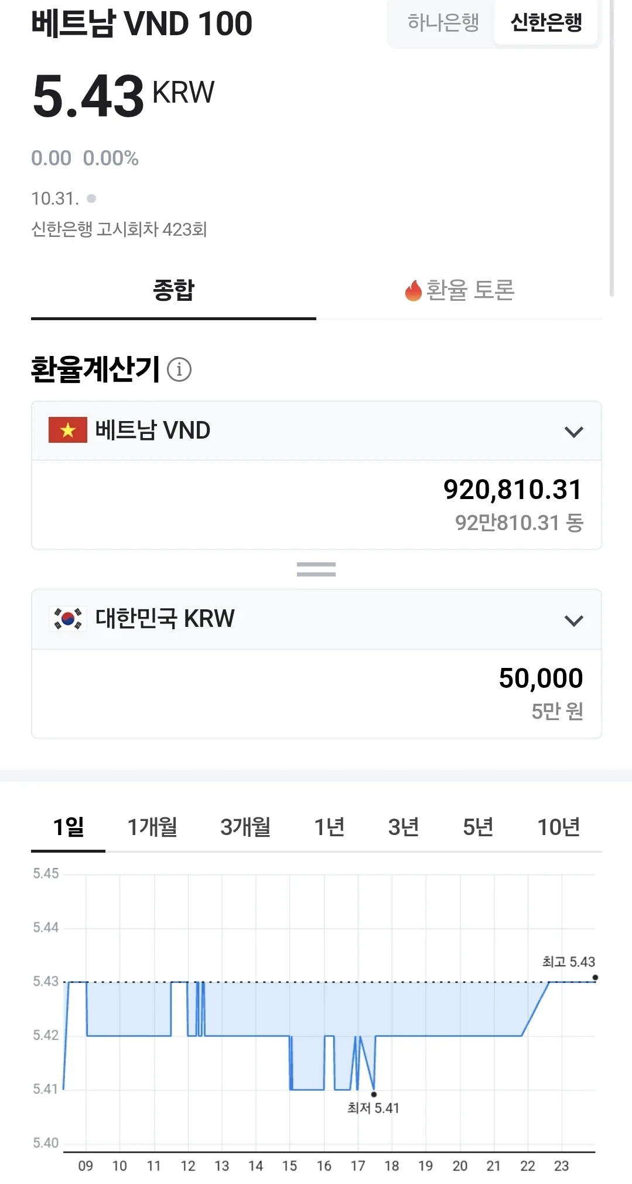This screenshot has width=632, height=1184.
Task: Show the 1년 chart range
Action: point(329,827)
